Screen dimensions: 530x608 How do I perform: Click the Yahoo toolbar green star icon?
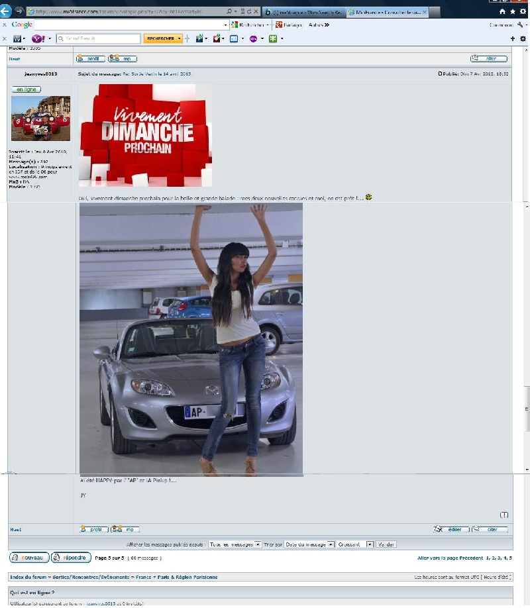click(273, 39)
